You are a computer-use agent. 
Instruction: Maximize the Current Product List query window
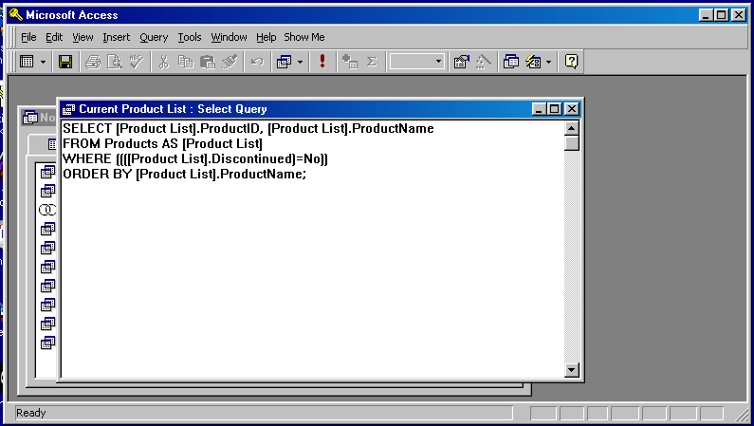(x=555, y=109)
